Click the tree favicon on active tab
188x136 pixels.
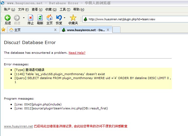(x=64, y=30)
